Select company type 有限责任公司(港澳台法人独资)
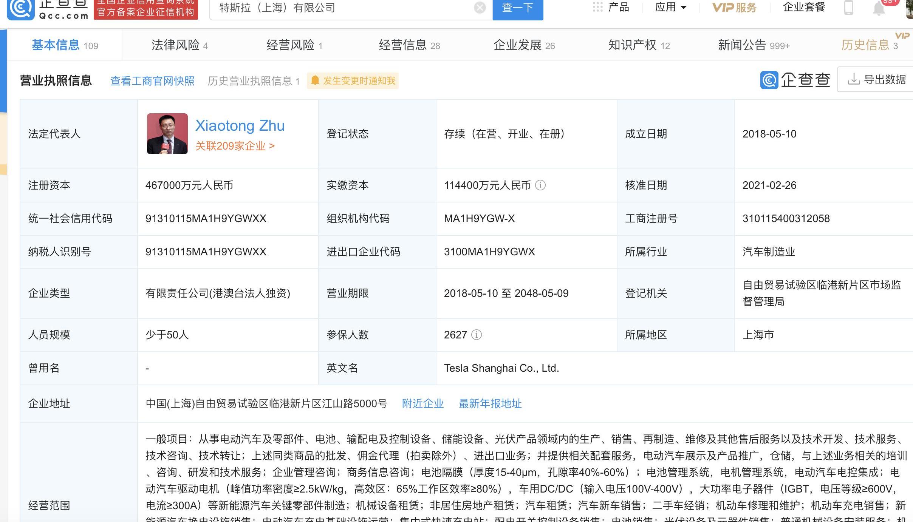Screen dimensions: 913x522 [x=218, y=293]
